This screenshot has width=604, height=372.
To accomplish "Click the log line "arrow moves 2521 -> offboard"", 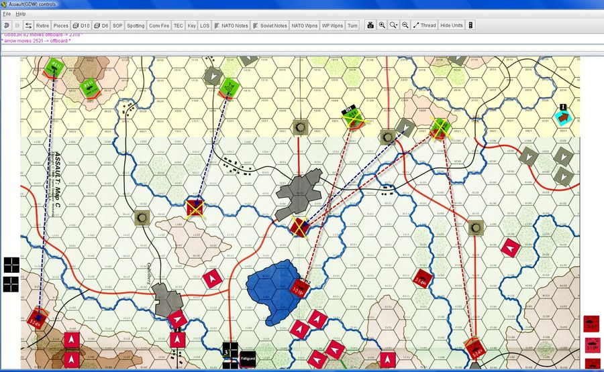I will 37,41.
